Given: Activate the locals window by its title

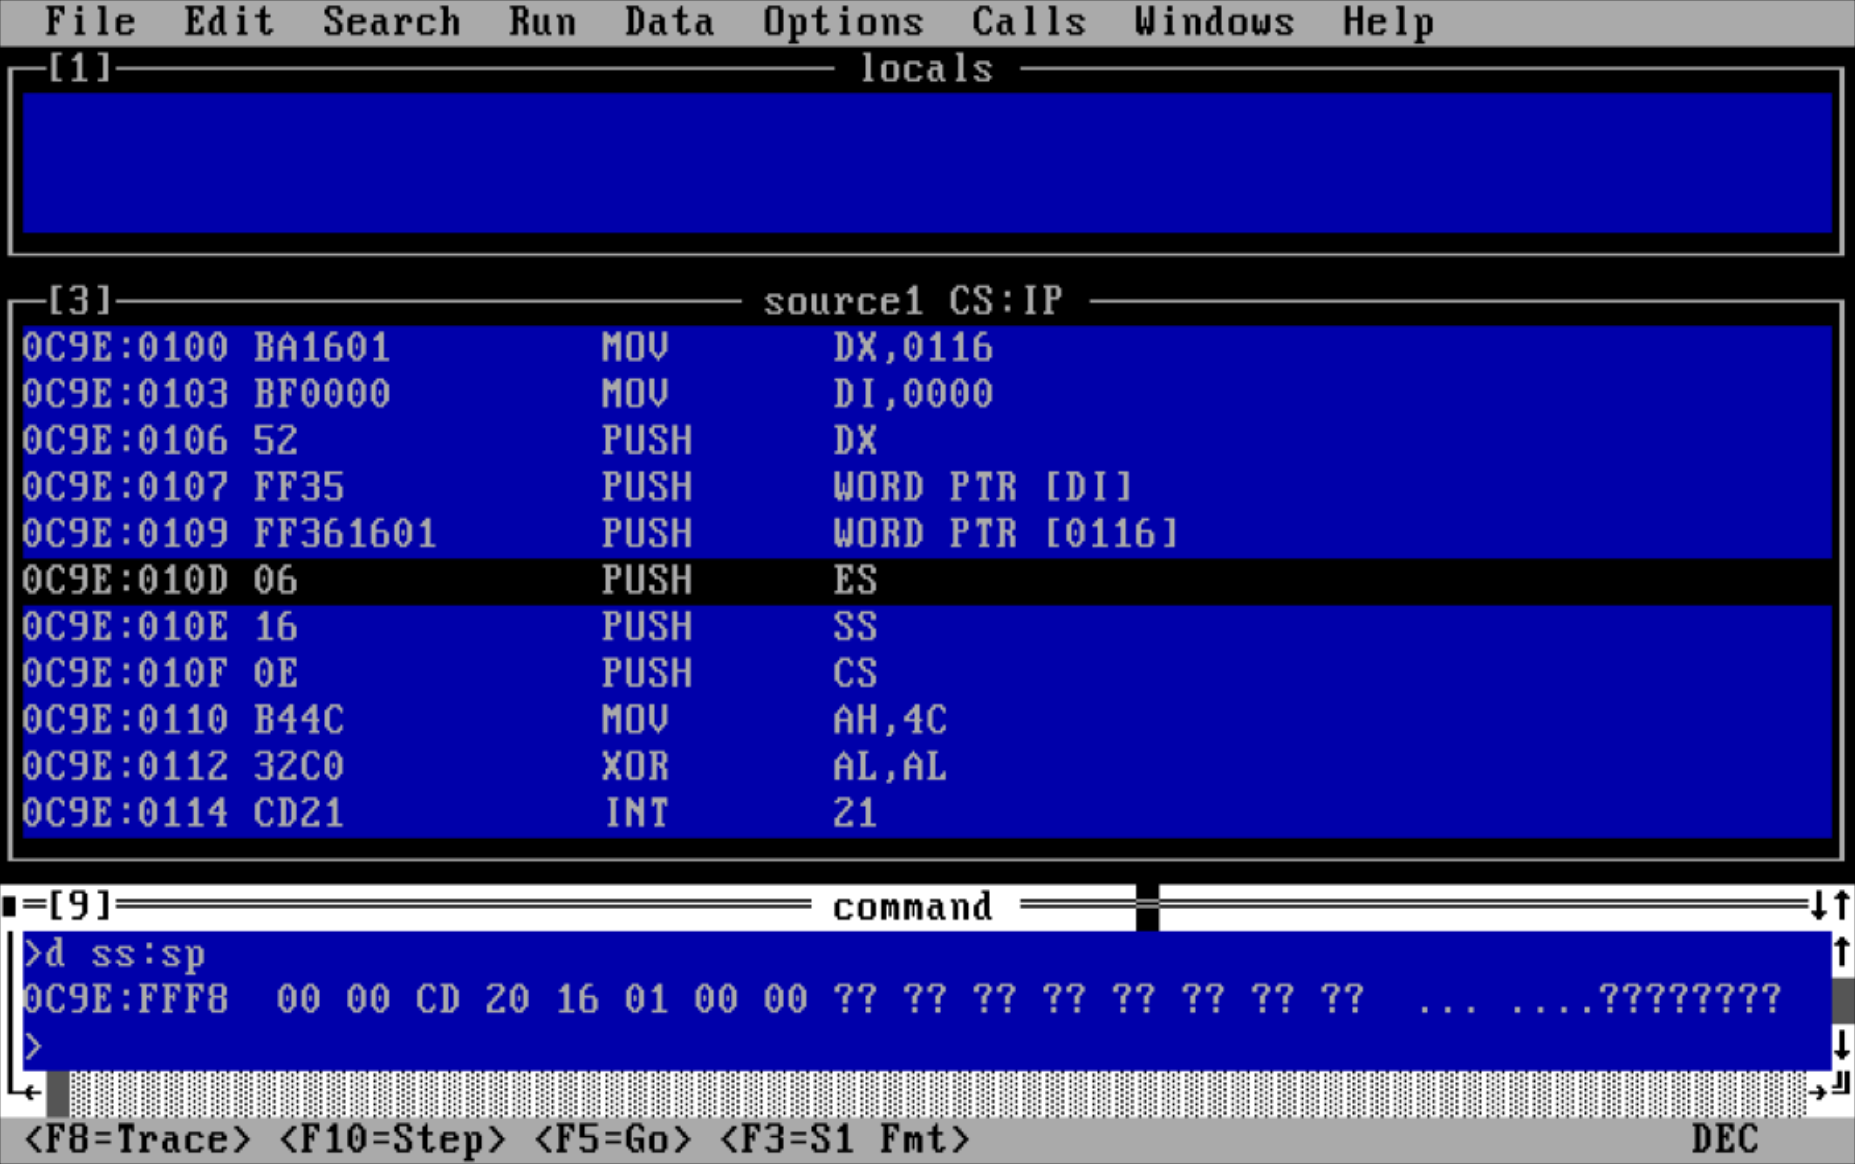Looking at the screenshot, I should [x=927, y=69].
